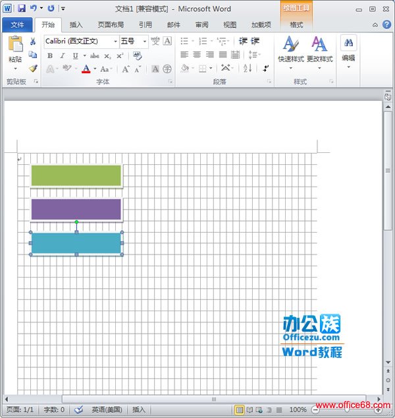Align text right
The height and width of the screenshot is (418, 395).
(x=210, y=55)
